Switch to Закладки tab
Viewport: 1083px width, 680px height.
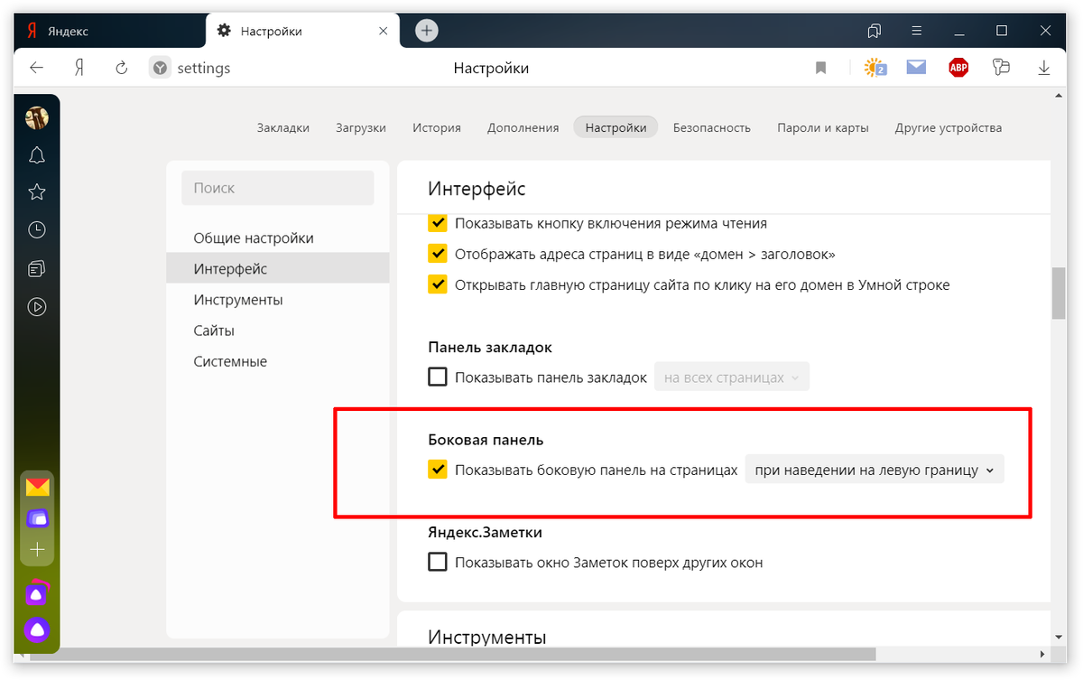tap(283, 127)
